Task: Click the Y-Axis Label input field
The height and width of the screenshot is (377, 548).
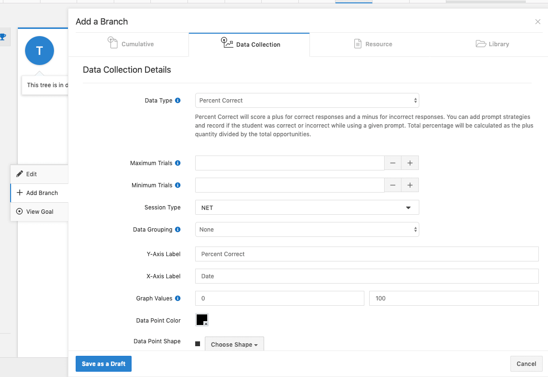Action: (366, 254)
